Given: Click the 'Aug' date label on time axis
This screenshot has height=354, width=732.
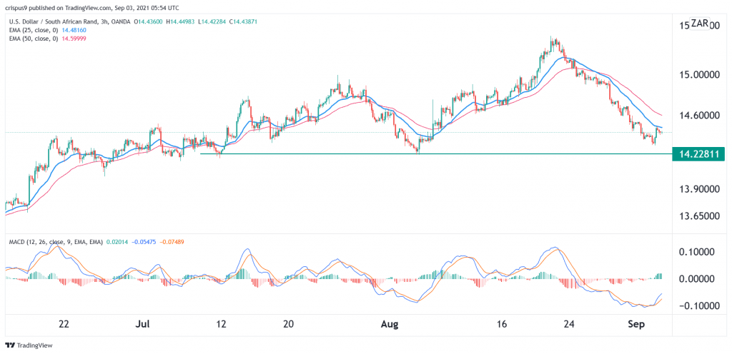Looking at the screenshot, I should 389,324.
